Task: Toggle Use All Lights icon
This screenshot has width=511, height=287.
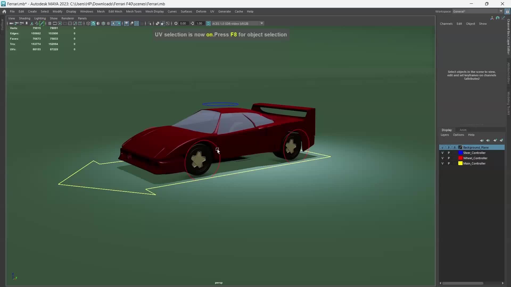Action: 113,23
